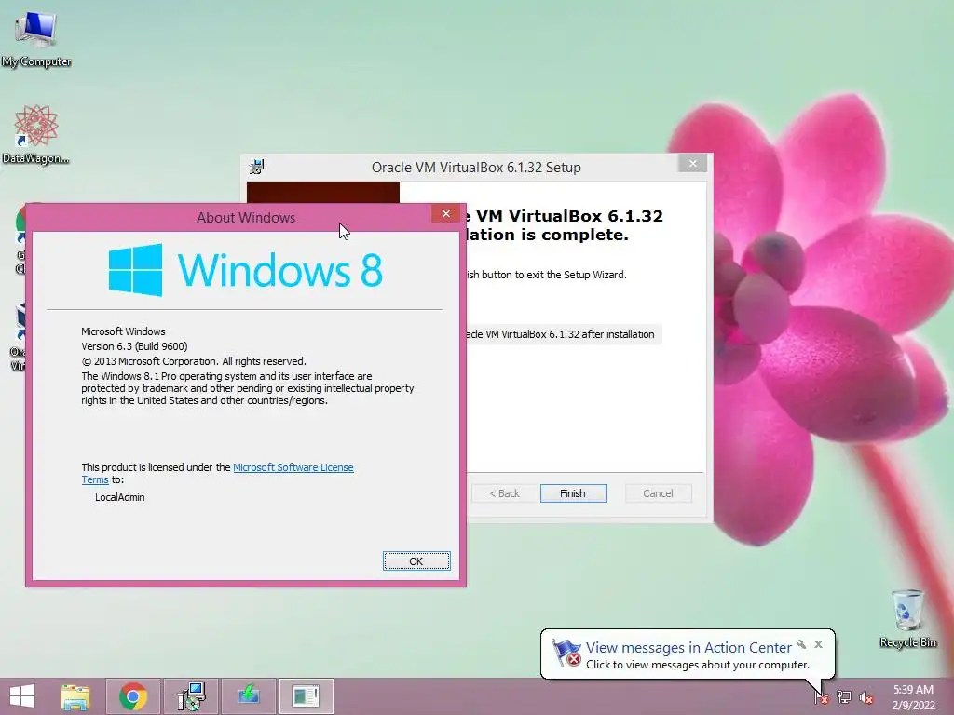
Task: Select the VirtualBox installer taskbar icon
Action: coord(192,696)
